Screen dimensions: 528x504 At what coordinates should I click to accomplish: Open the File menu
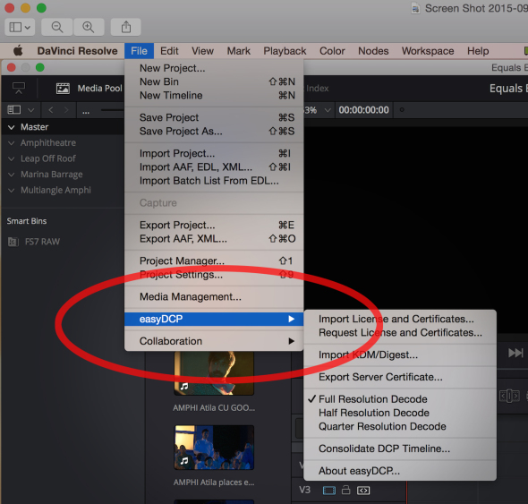139,51
